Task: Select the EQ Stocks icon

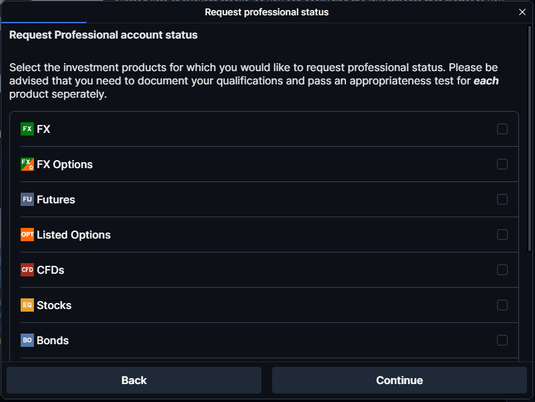Action: 27,305
